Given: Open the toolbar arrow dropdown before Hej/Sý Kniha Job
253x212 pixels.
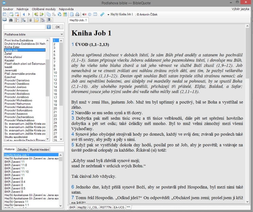Looking at the screenshot, I should 108,15.
